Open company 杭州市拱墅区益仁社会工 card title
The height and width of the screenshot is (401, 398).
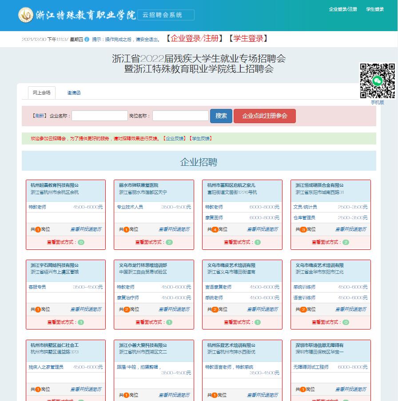coord(55,345)
